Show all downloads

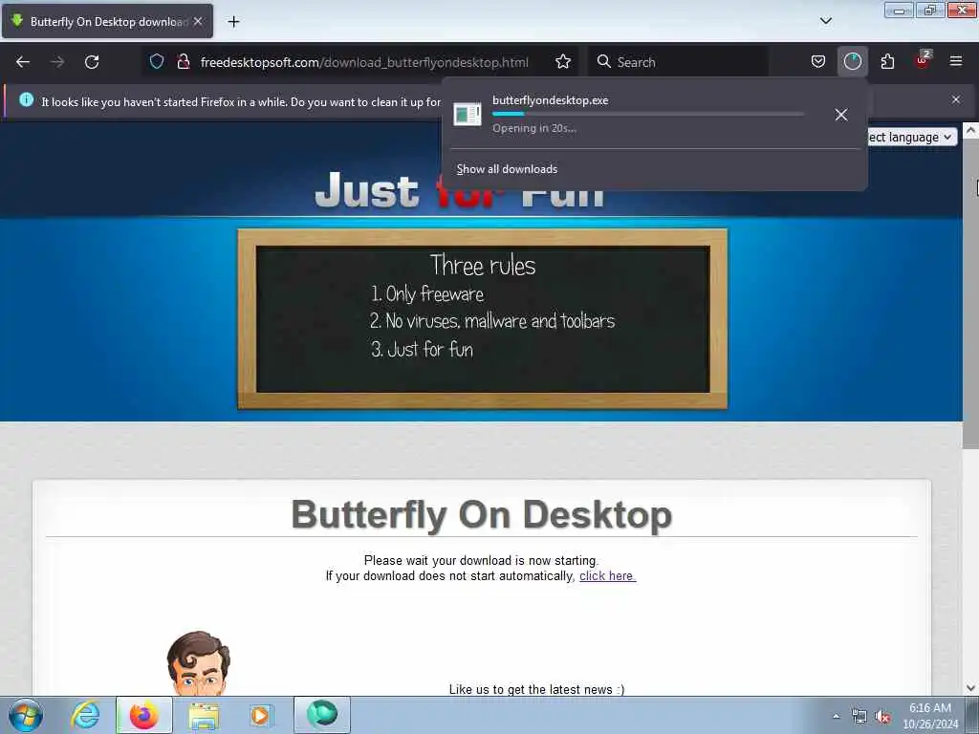[x=507, y=169]
